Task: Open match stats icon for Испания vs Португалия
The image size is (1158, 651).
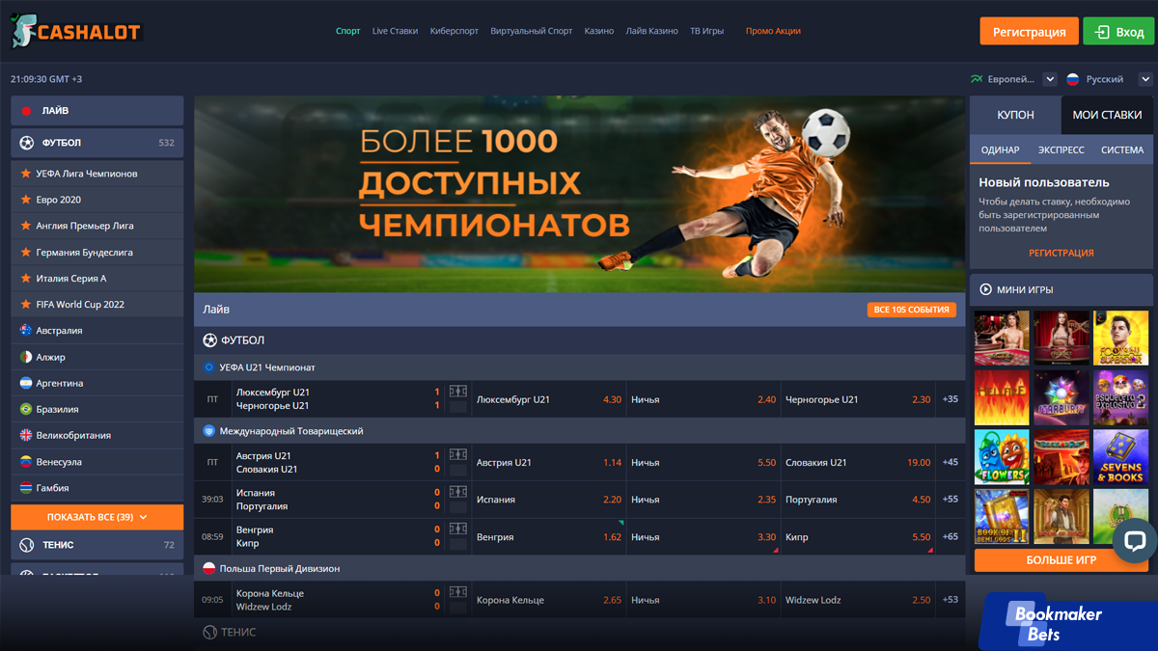Action: 458,493
